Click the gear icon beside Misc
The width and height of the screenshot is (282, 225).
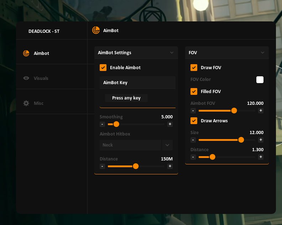coord(26,103)
